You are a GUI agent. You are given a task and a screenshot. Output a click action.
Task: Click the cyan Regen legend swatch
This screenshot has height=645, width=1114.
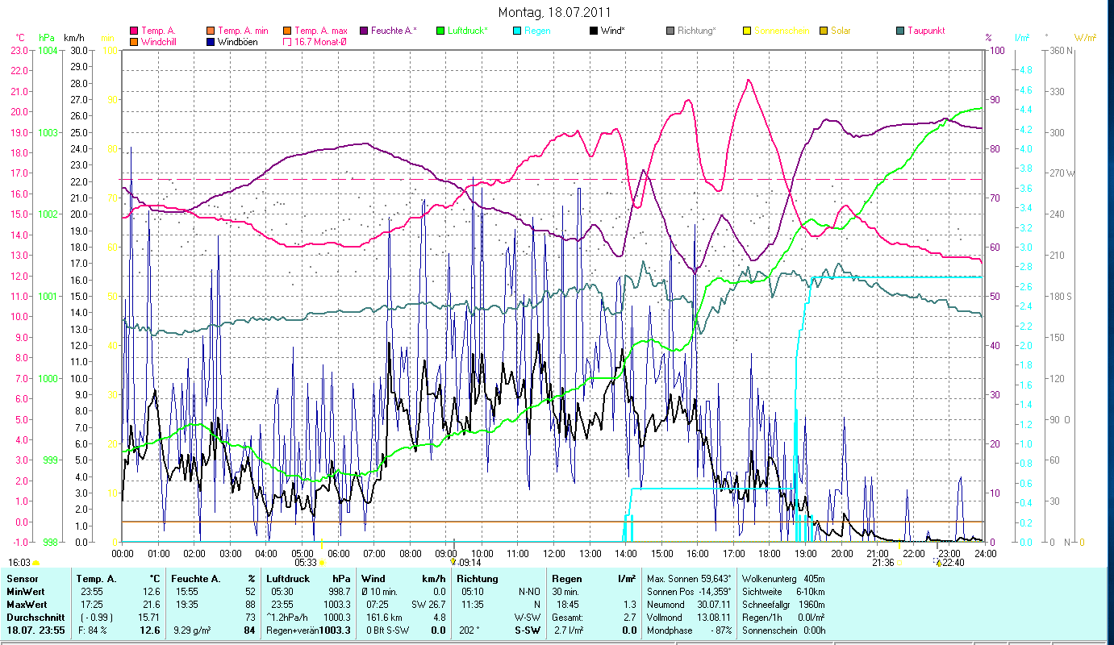tap(517, 31)
